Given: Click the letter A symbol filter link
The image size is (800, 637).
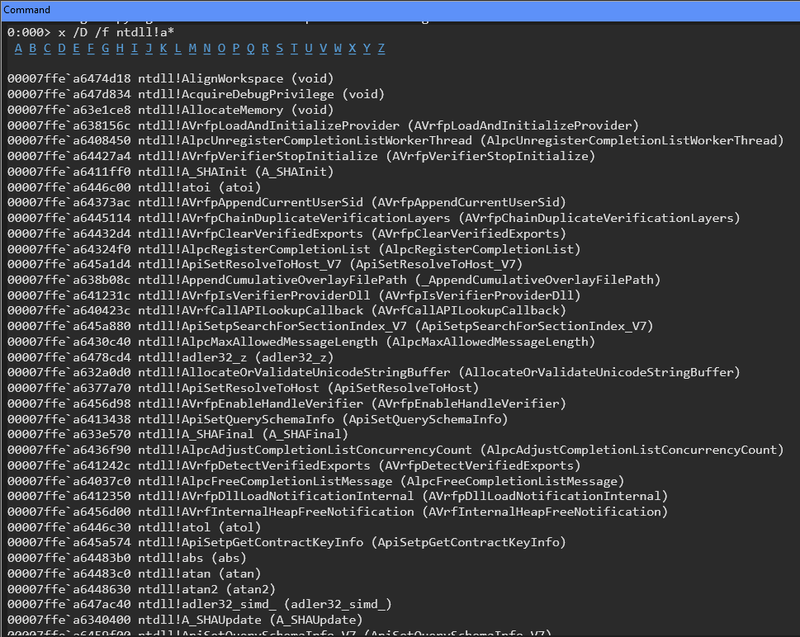Looking at the screenshot, I should pos(18,48).
